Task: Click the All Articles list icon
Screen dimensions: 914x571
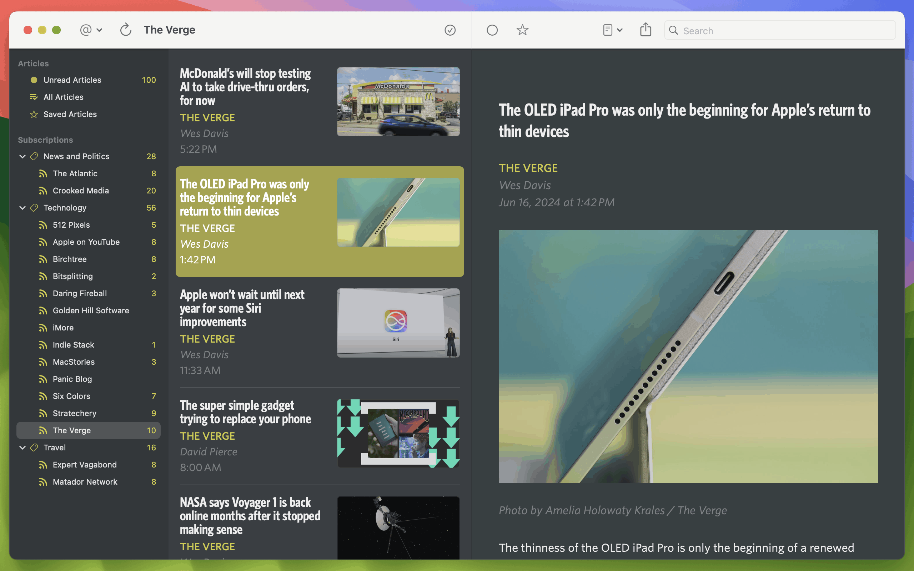Action: 34,97
